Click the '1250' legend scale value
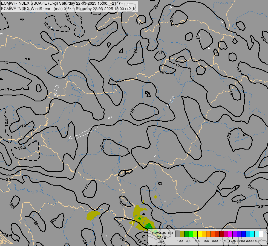 [224, 241]
